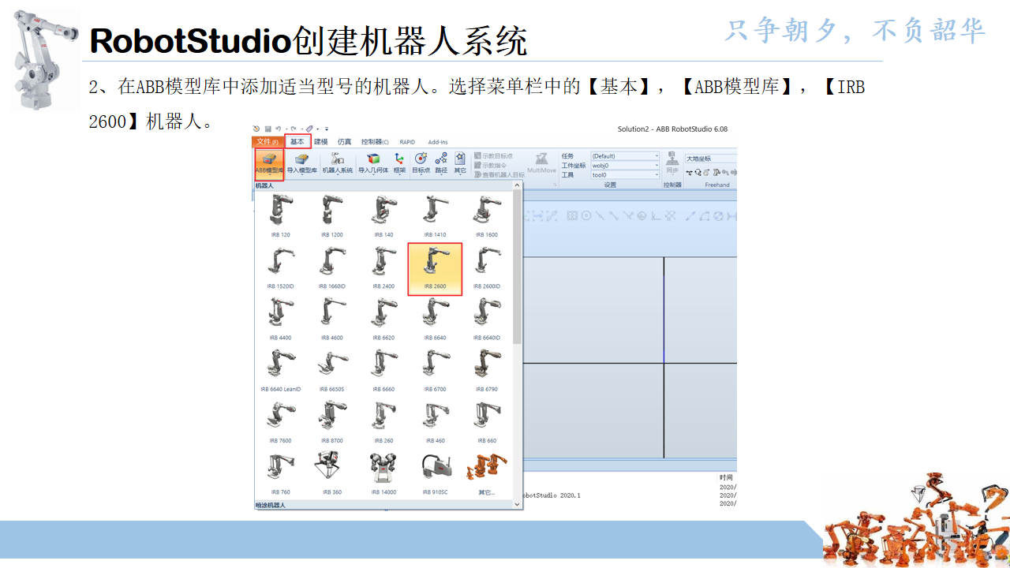Toggle the Freehand move tool
The image size is (1010, 568).
690,173
